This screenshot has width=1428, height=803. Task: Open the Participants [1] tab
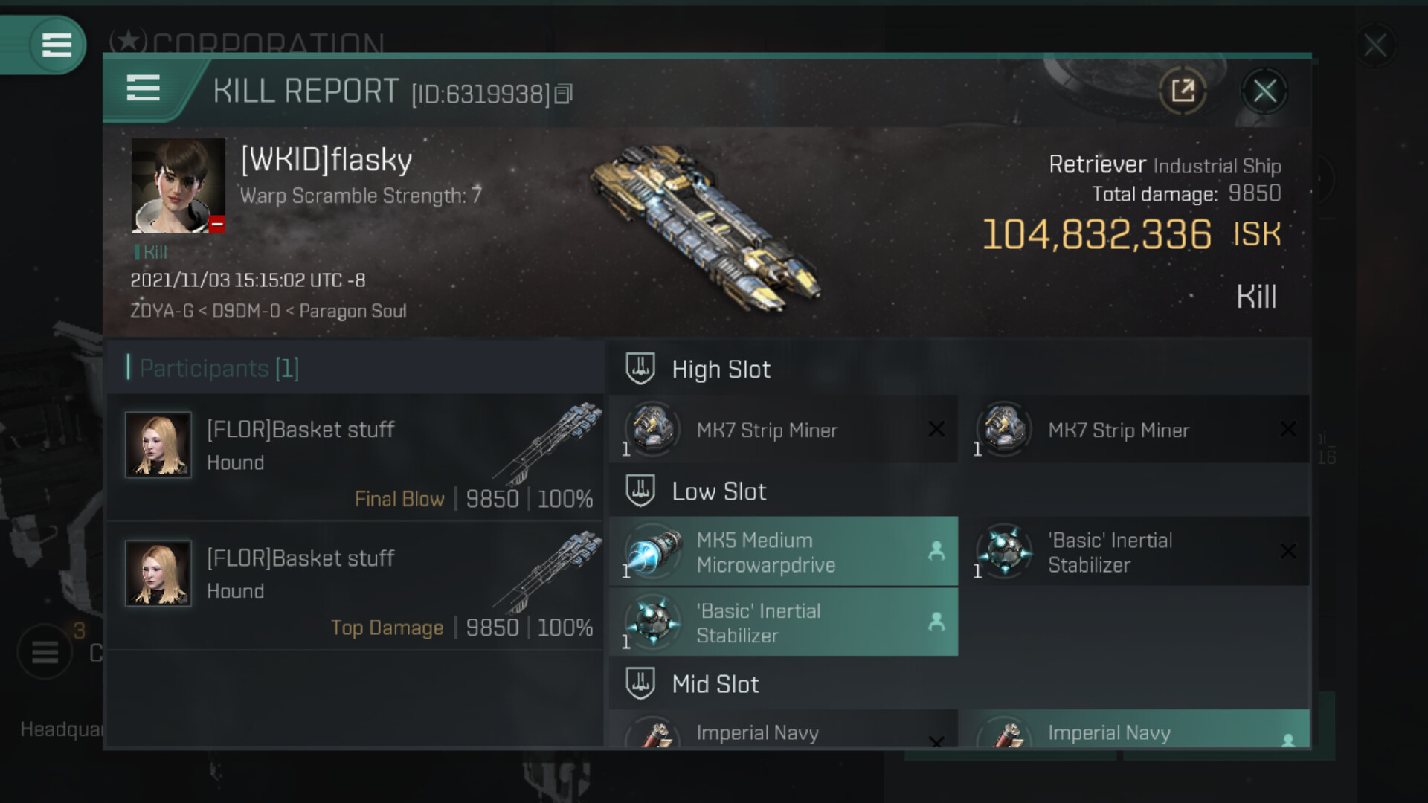pos(219,368)
